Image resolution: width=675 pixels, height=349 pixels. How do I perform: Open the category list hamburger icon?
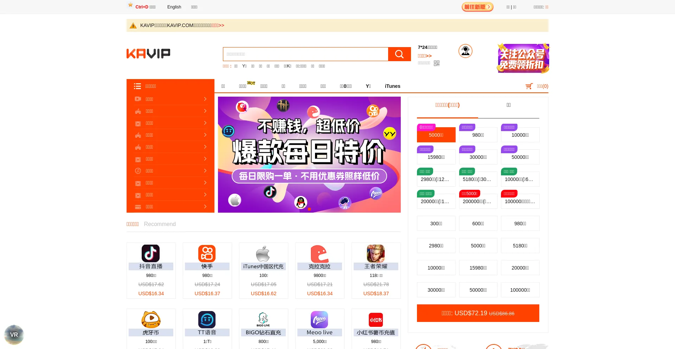(x=137, y=86)
